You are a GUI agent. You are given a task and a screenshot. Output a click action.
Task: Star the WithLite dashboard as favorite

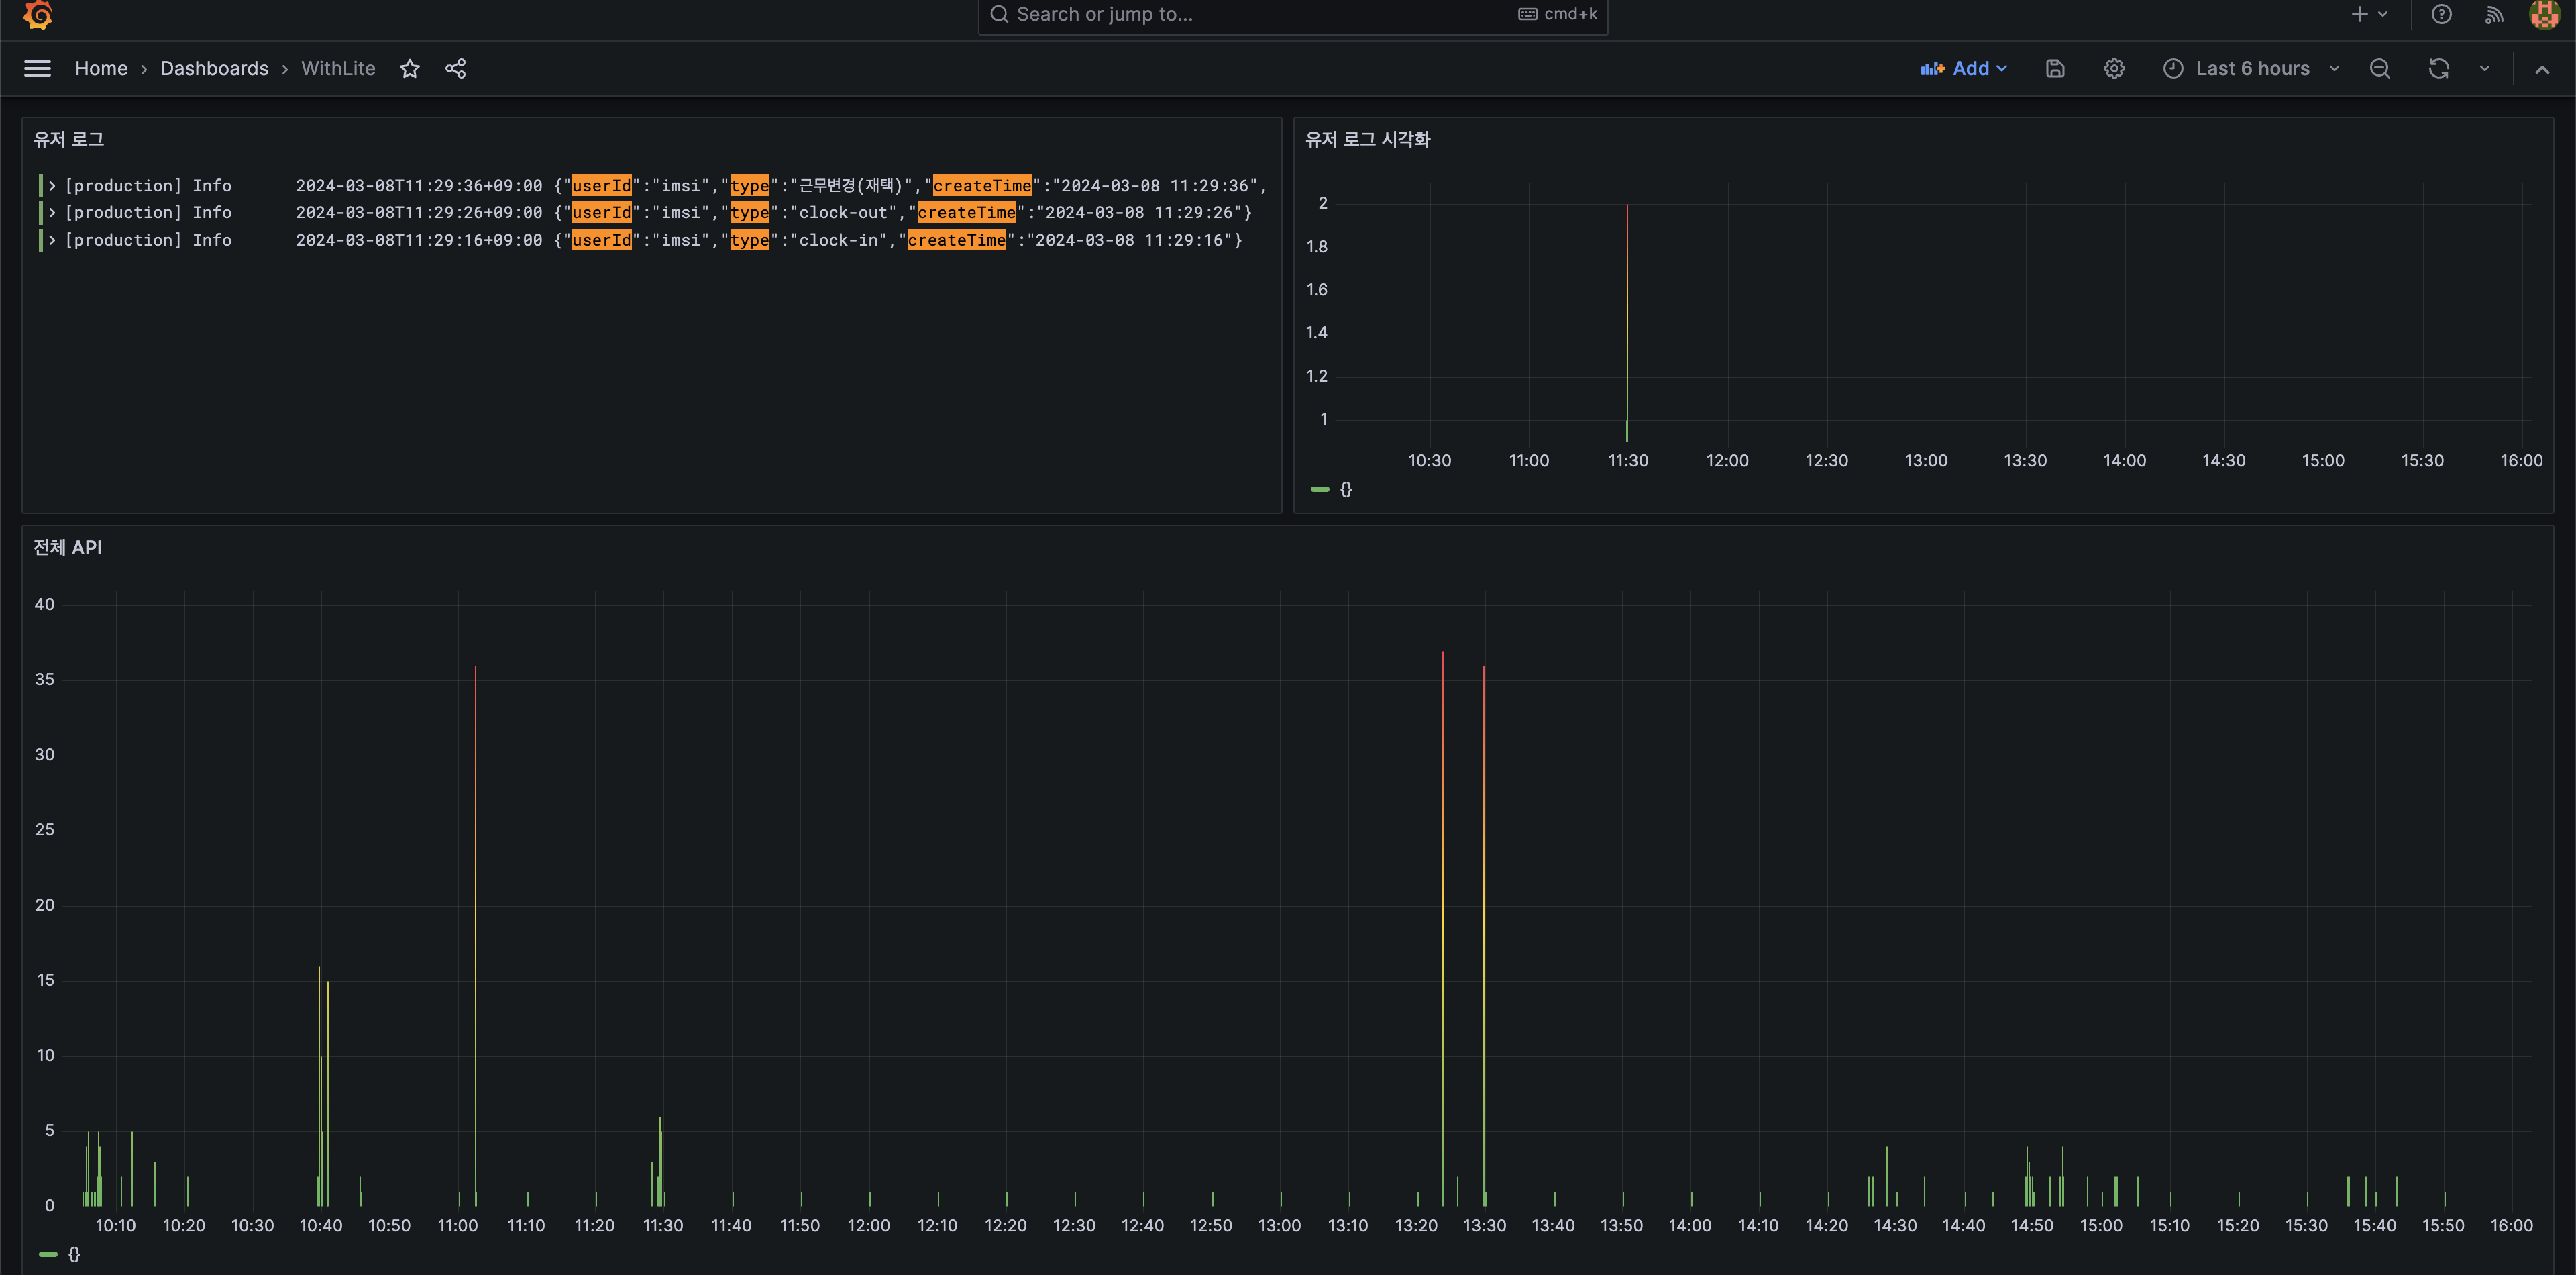(x=409, y=68)
